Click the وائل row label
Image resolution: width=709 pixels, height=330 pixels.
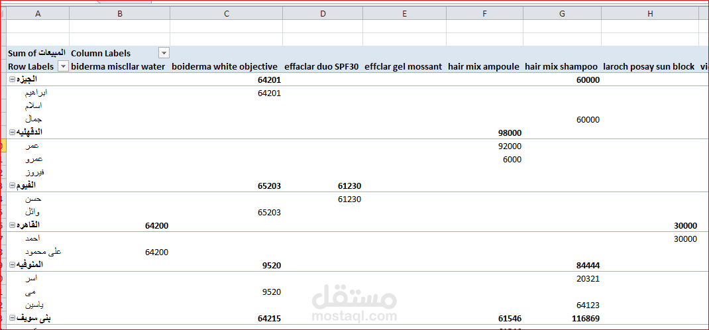tap(32, 212)
